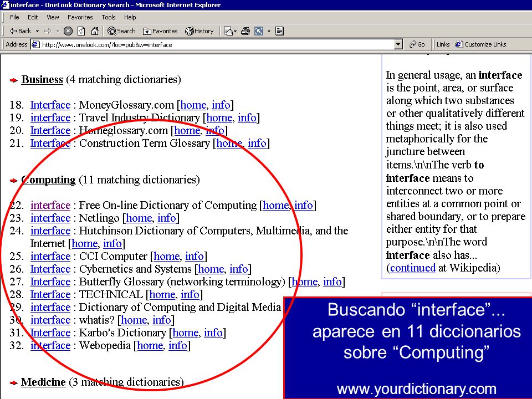This screenshot has width=532, height=399.
Task: Open Interface entry for Cybernetics and Systems
Action: point(50,269)
